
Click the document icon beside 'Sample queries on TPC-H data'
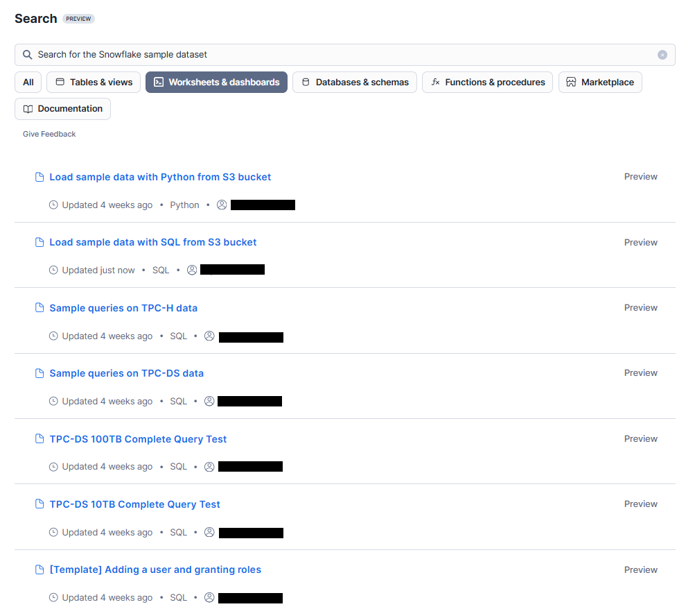pos(39,307)
